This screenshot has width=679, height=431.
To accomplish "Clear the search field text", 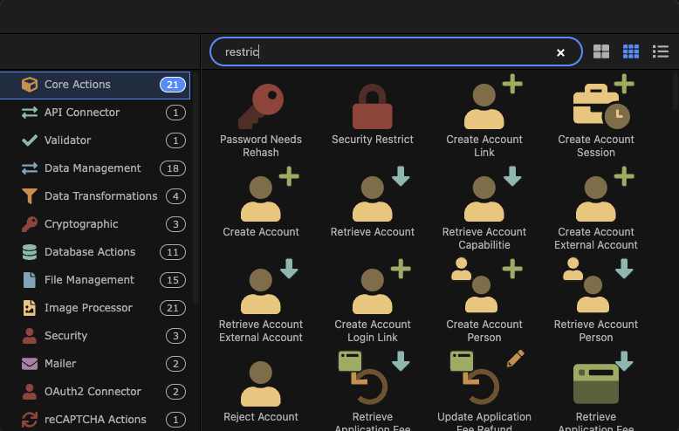I will pyautogui.click(x=561, y=52).
